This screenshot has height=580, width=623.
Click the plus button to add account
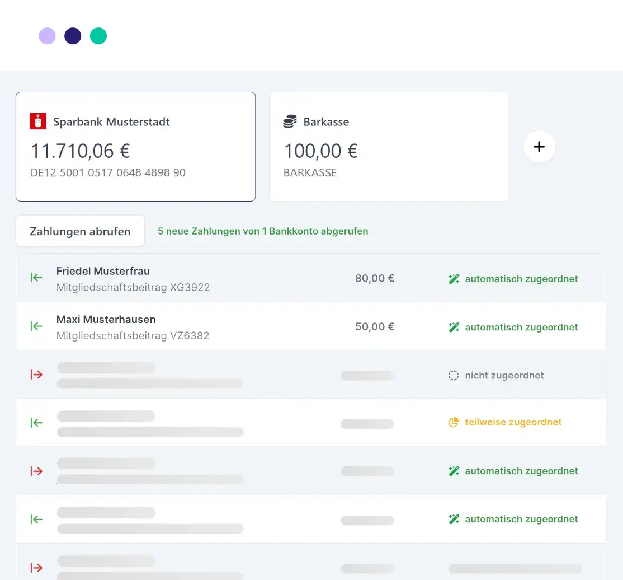tap(539, 147)
